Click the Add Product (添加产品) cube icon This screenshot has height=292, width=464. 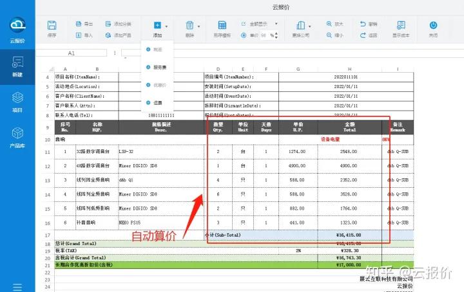pos(108,35)
